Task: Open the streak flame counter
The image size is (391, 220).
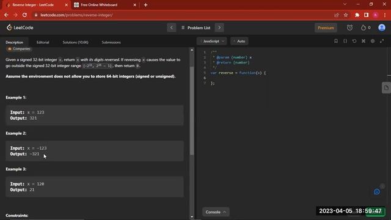Action: tap(365, 28)
